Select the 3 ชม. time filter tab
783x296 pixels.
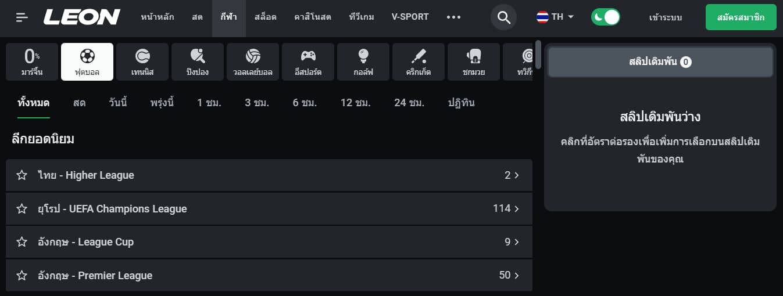pos(257,103)
